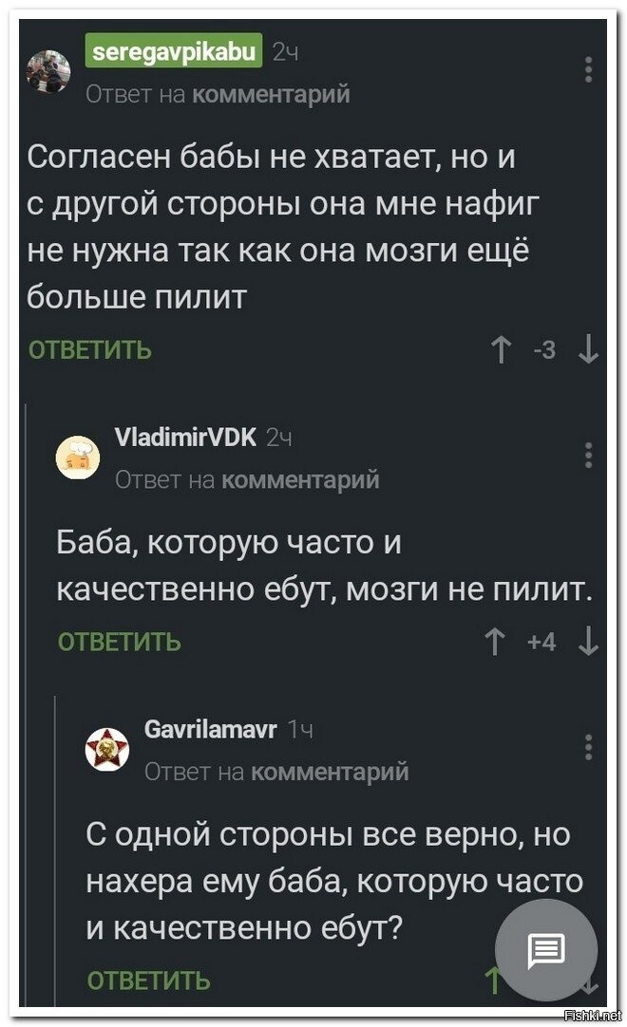Open three-dot menu on Gavrilamavr comment

588,747
